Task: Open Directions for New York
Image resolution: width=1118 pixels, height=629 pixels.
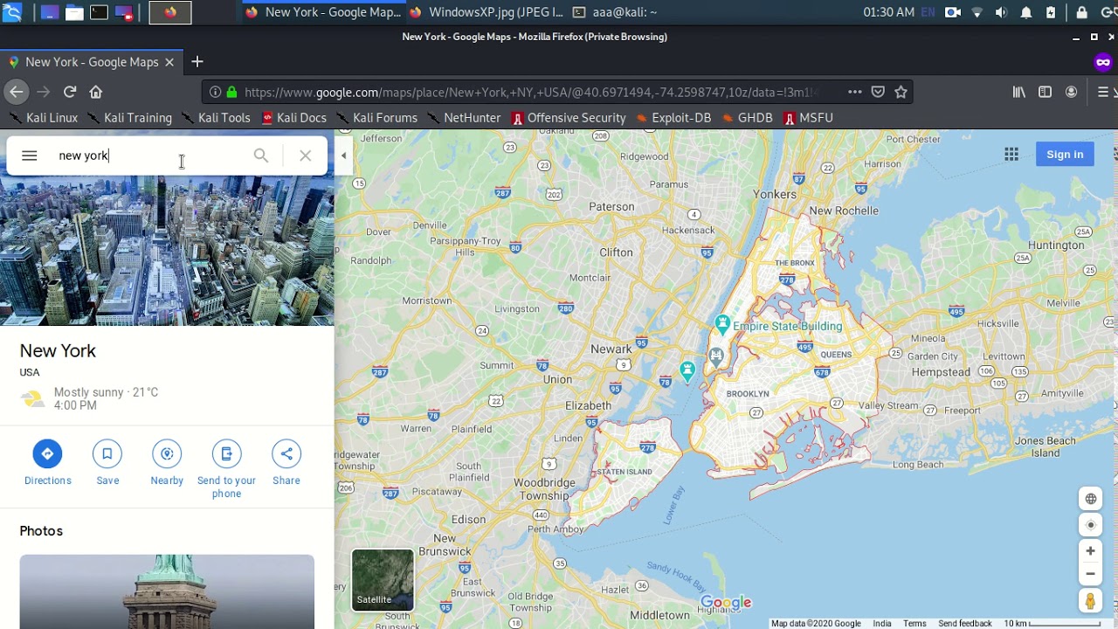Action: coord(47,463)
